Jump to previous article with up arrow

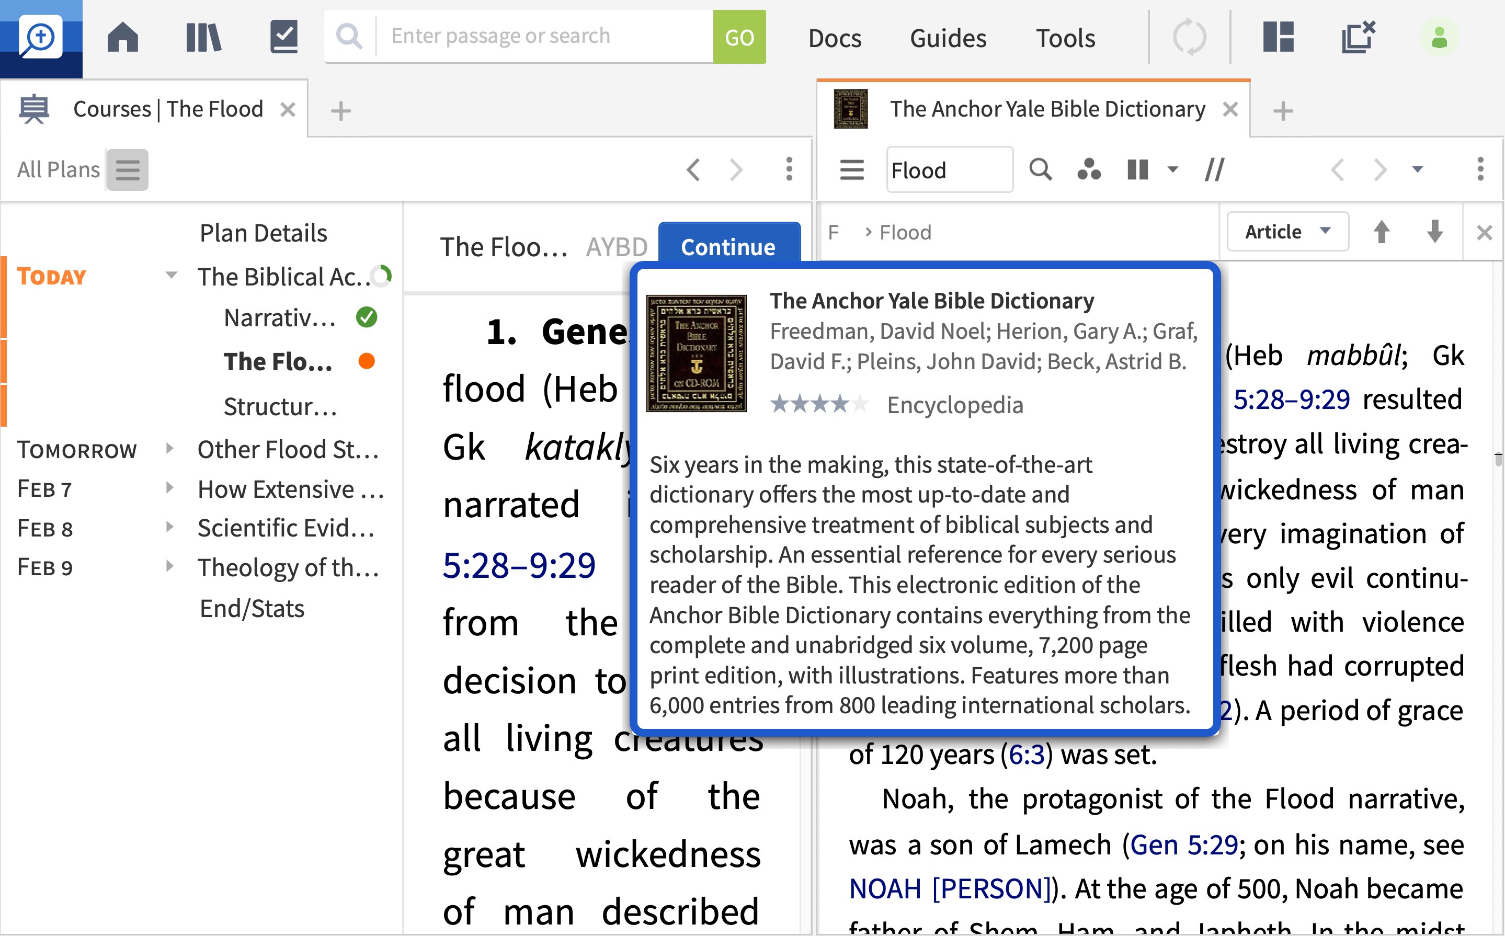tap(1381, 232)
